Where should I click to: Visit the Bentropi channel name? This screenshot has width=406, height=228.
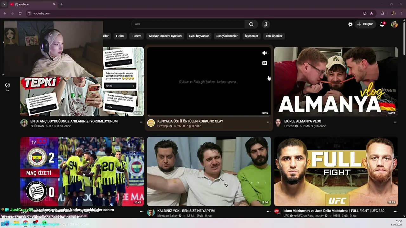click(163, 126)
